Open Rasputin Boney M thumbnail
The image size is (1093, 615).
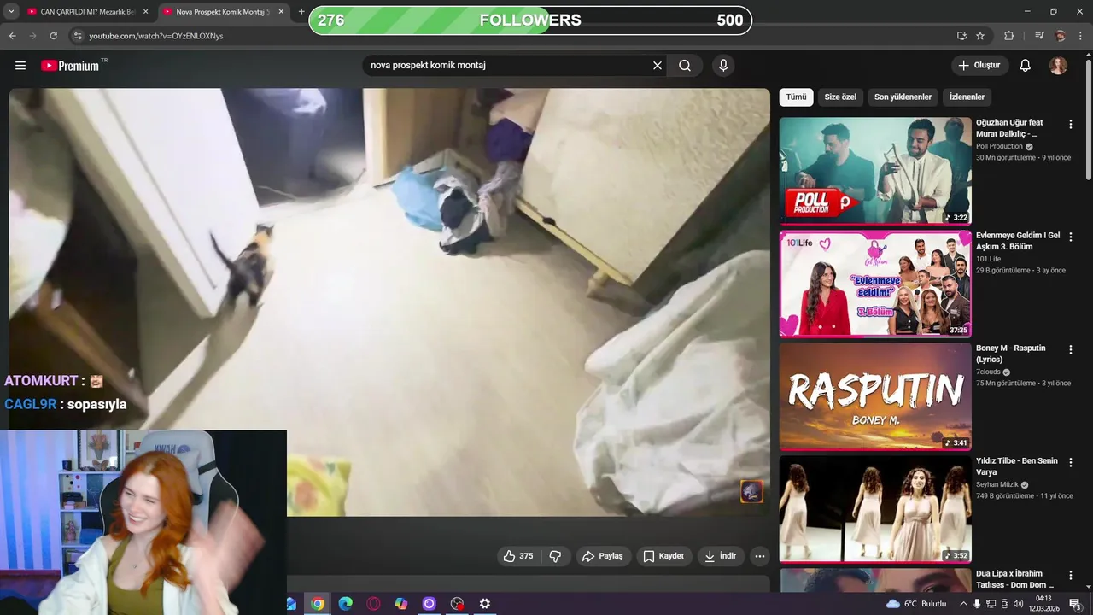[875, 396]
